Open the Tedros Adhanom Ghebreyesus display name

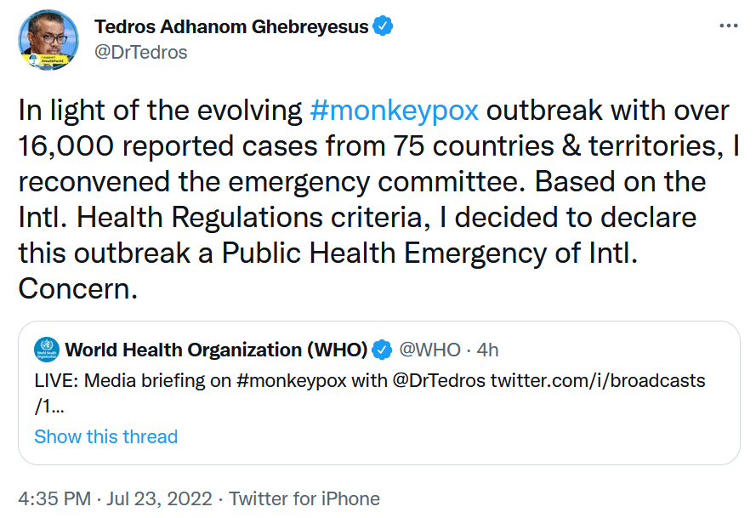tap(231, 26)
